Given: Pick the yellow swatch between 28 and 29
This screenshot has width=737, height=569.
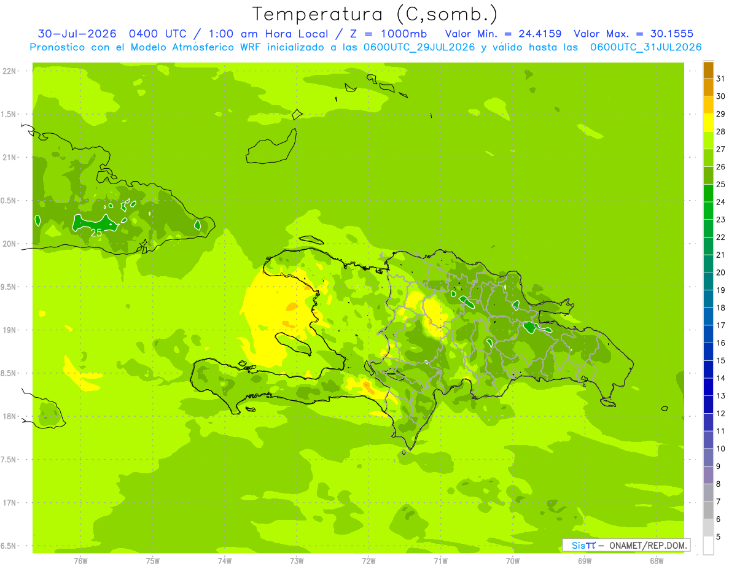Looking at the screenshot, I should 708,123.
